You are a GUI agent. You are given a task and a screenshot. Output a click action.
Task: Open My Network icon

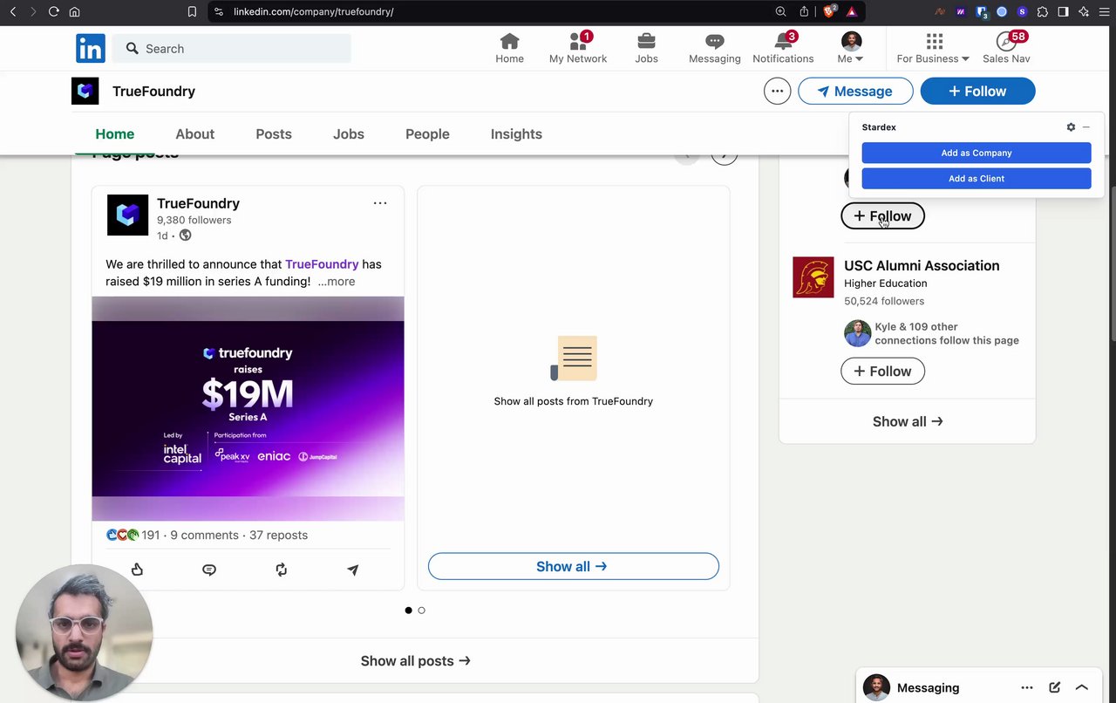click(x=577, y=49)
